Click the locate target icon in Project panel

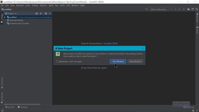click(x=37, y=13)
